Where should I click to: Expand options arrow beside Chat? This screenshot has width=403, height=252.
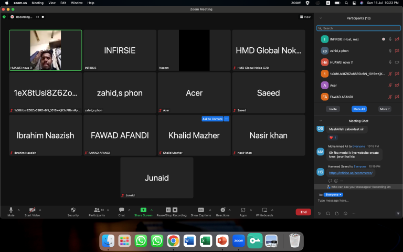(129, 210)
